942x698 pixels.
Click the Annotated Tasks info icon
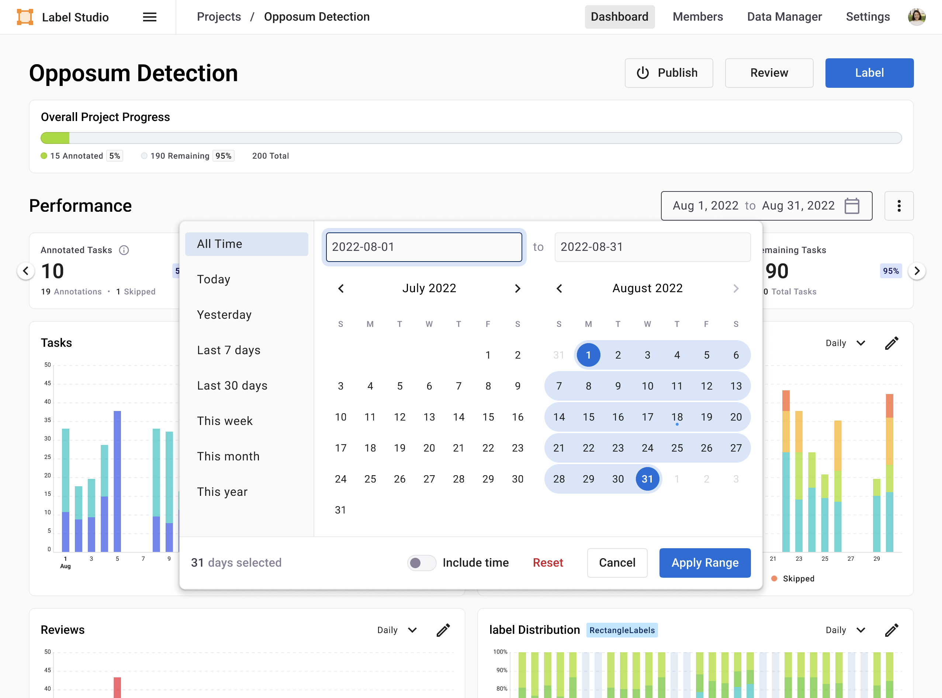[x=124, y=250]
